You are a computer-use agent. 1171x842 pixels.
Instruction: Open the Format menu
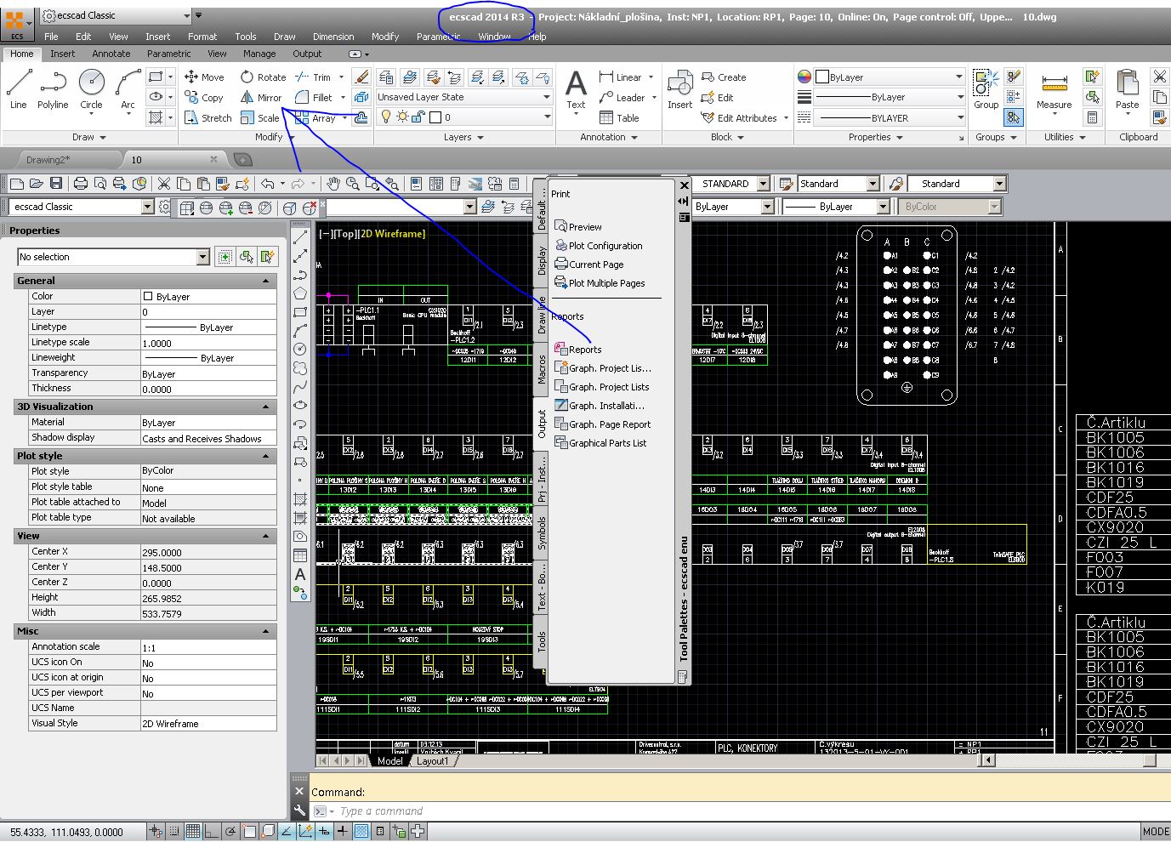202,37
